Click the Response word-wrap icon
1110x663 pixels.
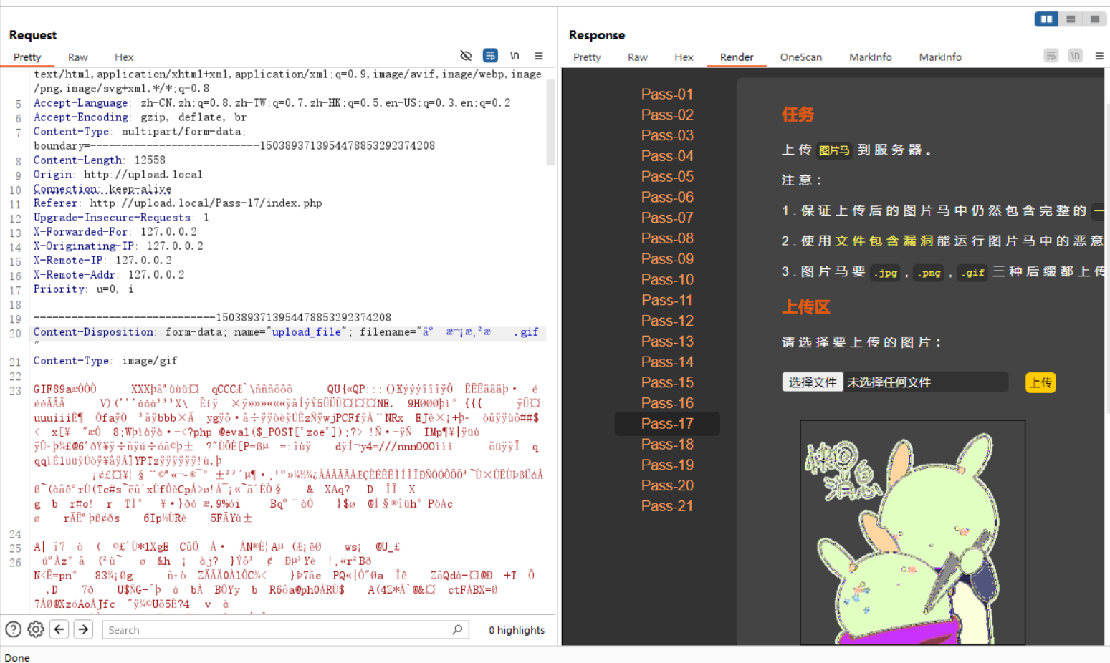[x=1051, y=56]
